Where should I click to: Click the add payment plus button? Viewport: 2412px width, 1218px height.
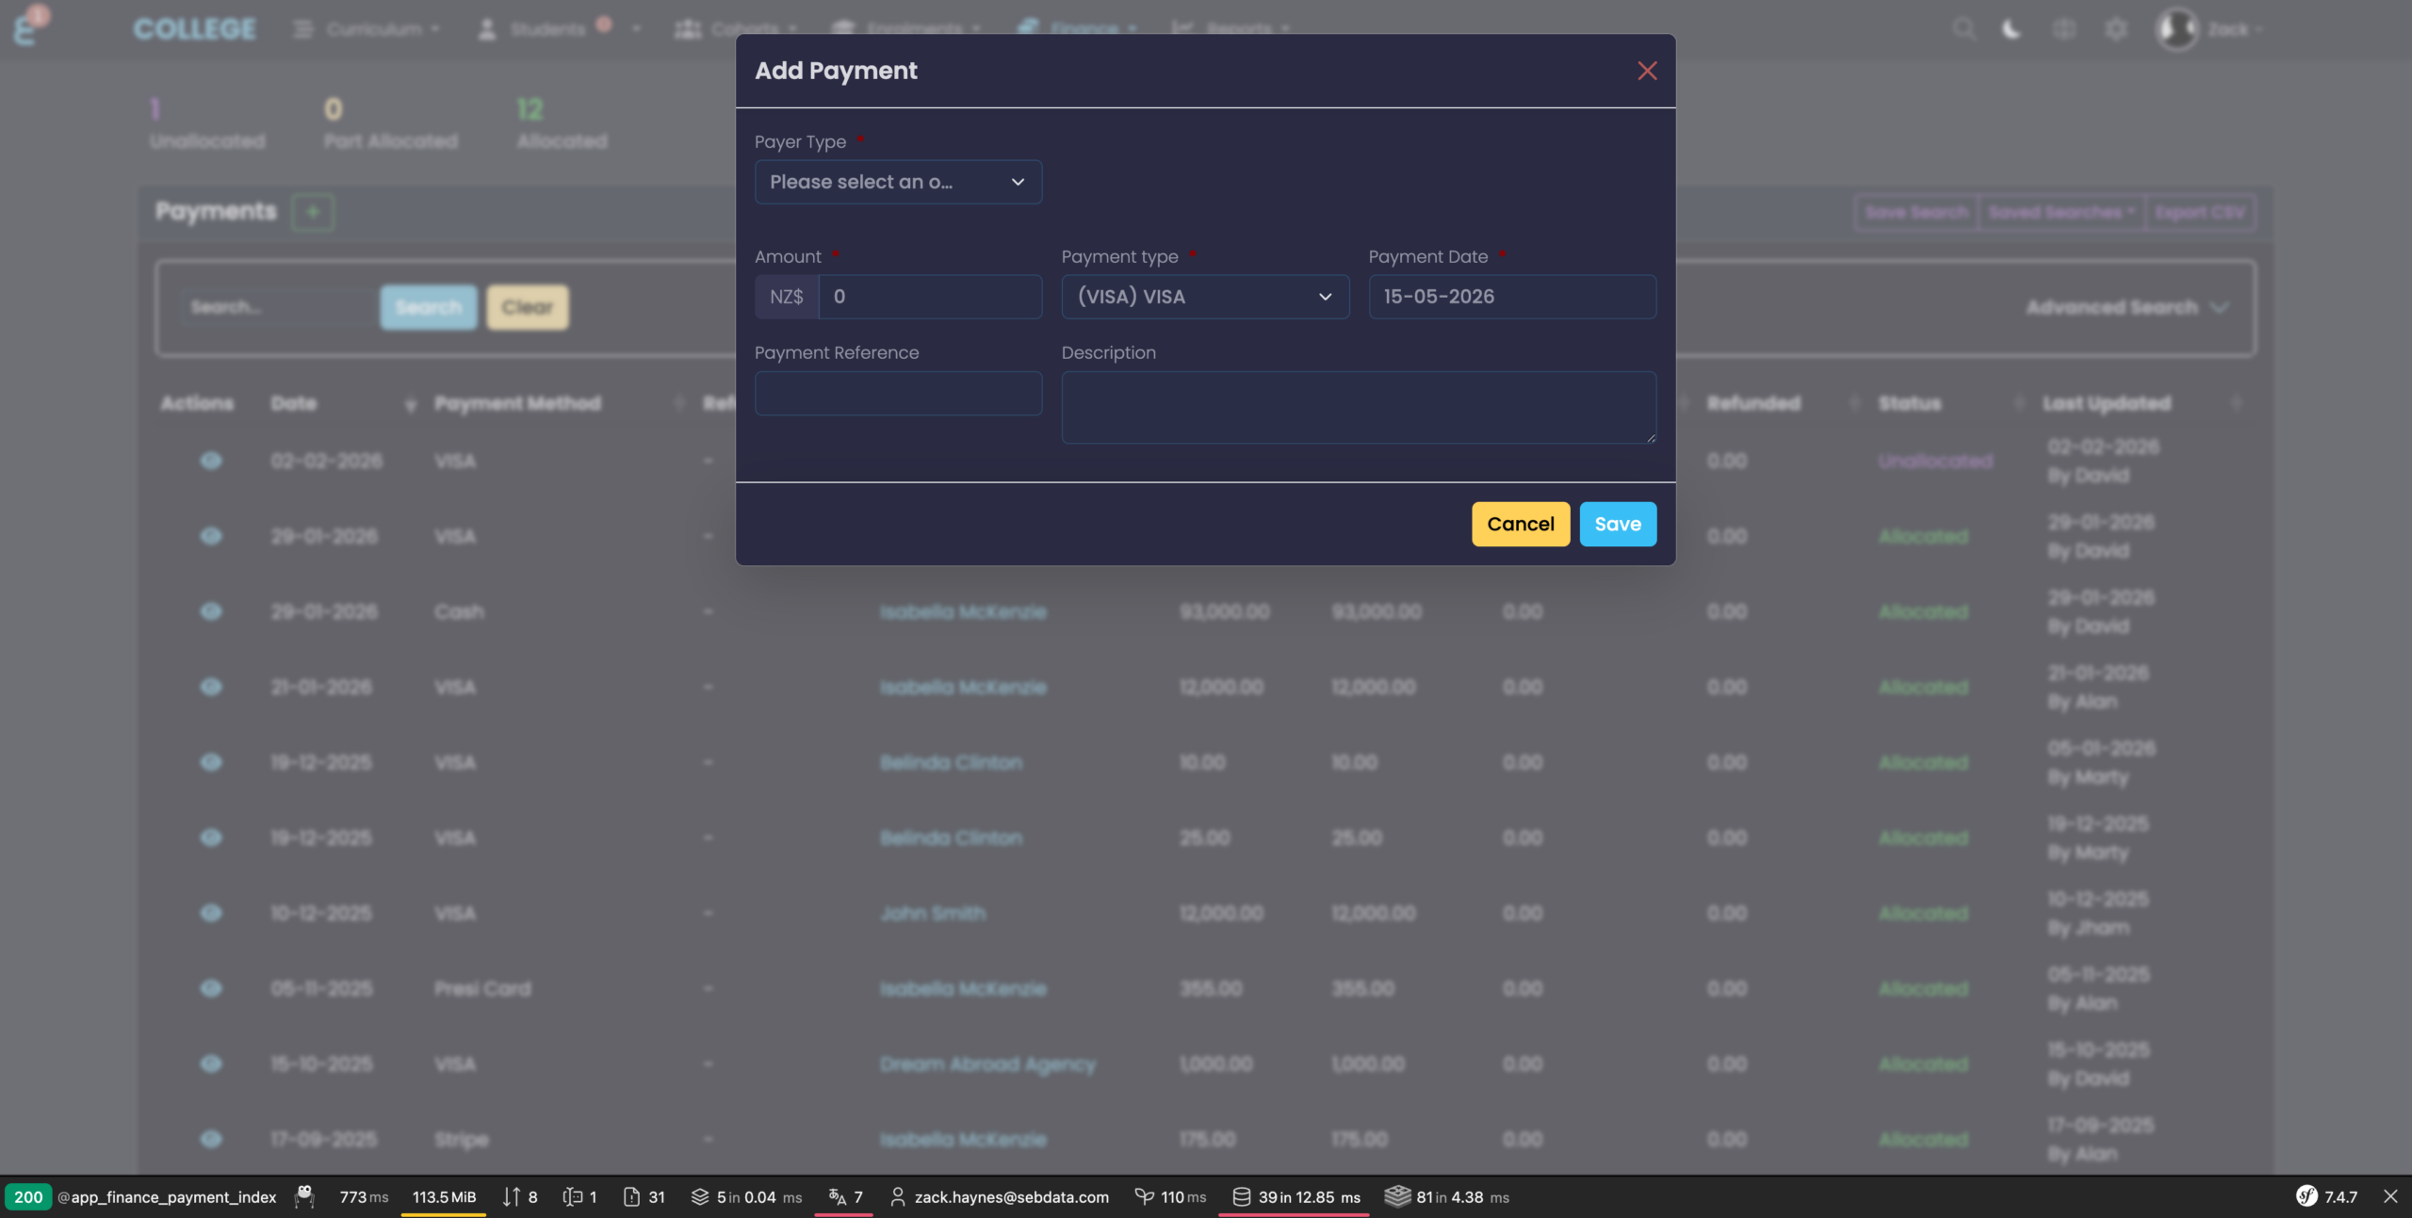click(313, 212)
